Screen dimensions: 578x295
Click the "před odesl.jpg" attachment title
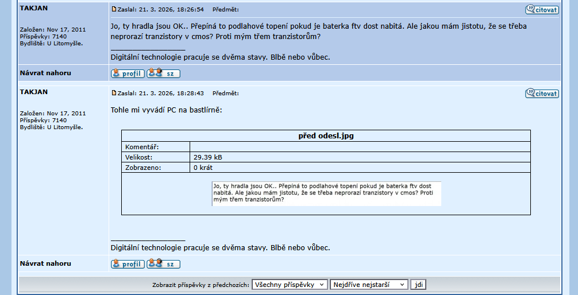pyautogui.click(x=326, y=136)
